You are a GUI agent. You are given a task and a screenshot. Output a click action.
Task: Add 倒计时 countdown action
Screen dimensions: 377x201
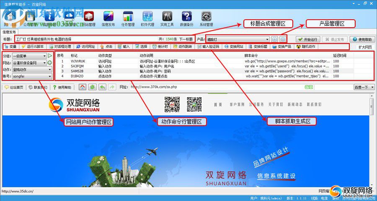tap(160, 46)
